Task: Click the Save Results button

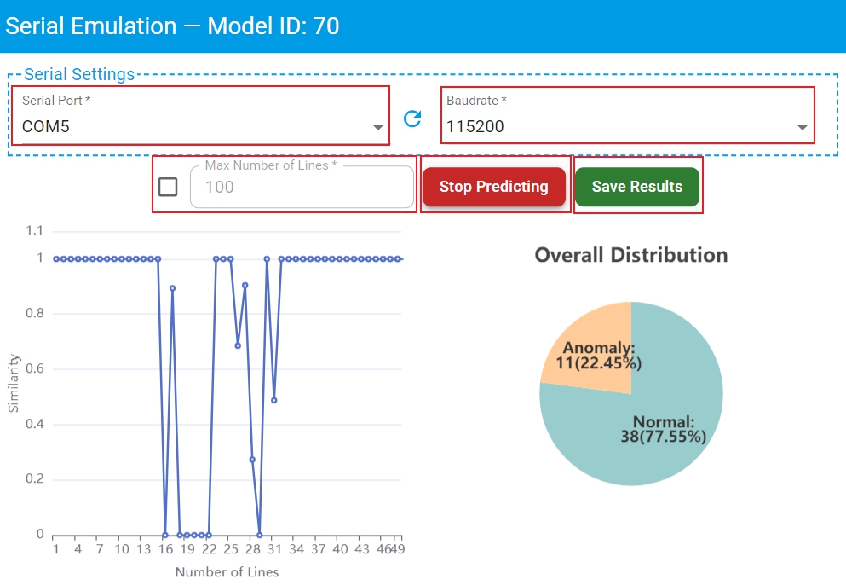Action: (637, 187)
